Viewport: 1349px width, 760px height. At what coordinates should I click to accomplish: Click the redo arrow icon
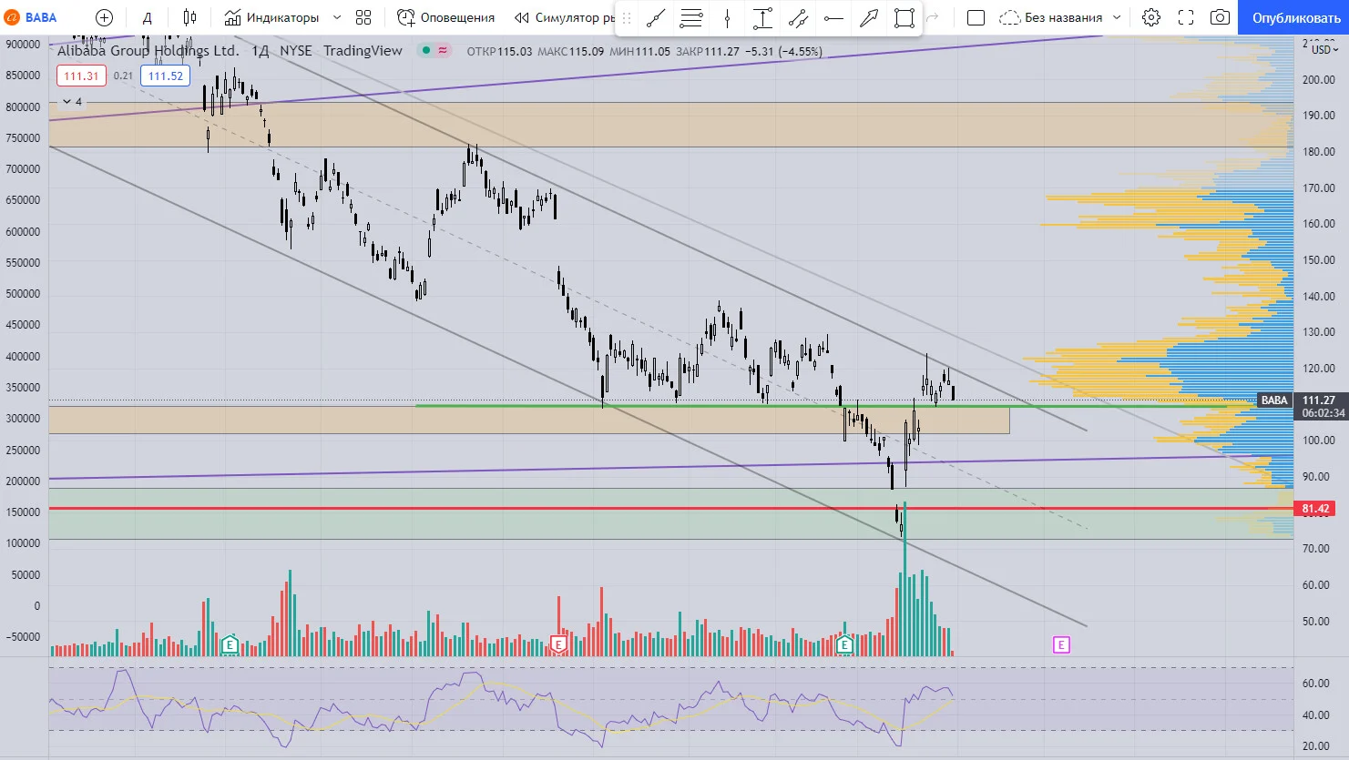click(933, 17)
